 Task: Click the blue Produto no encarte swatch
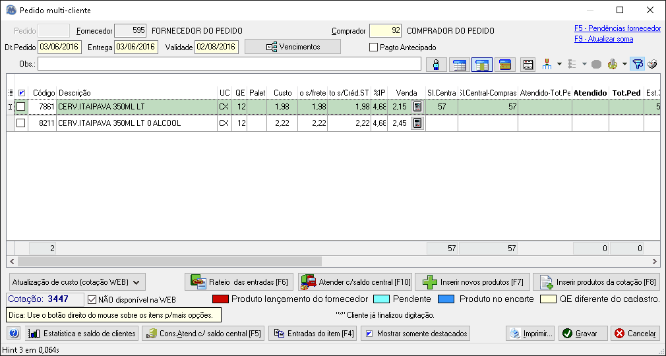(x=446, y=299)
